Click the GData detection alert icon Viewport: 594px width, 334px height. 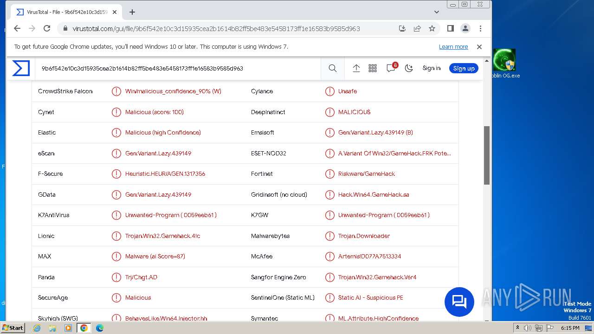click(116, 194)
